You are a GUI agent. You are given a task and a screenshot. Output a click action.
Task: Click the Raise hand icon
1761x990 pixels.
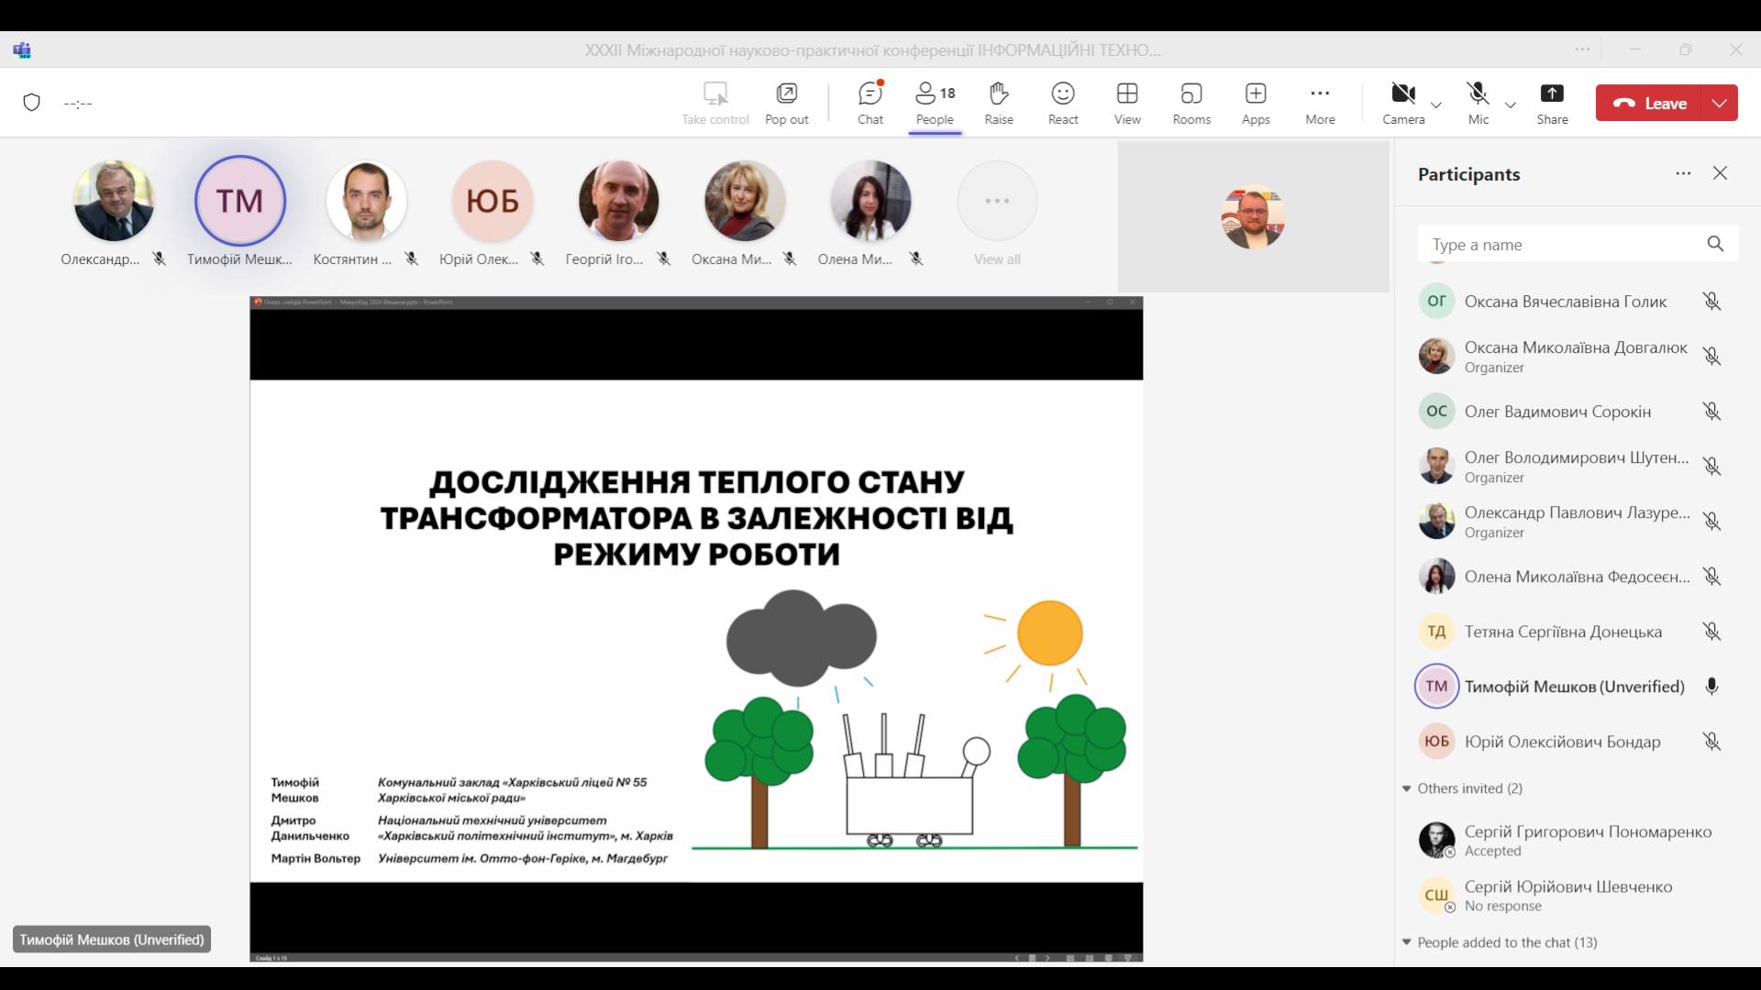click(x=998, y=103)
